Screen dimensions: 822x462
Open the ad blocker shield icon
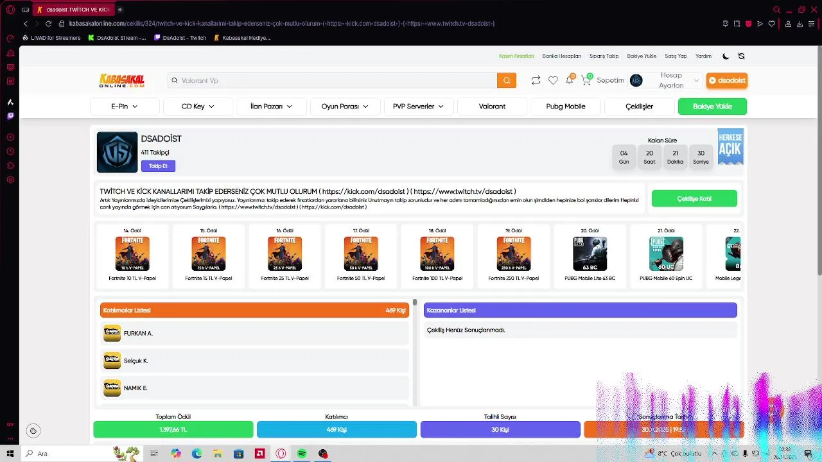(748, 24)
